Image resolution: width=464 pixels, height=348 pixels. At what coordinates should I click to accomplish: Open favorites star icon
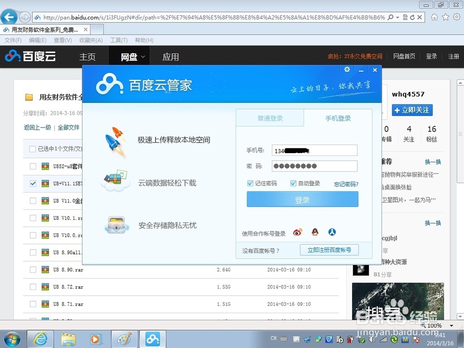(x=445, y=17)
